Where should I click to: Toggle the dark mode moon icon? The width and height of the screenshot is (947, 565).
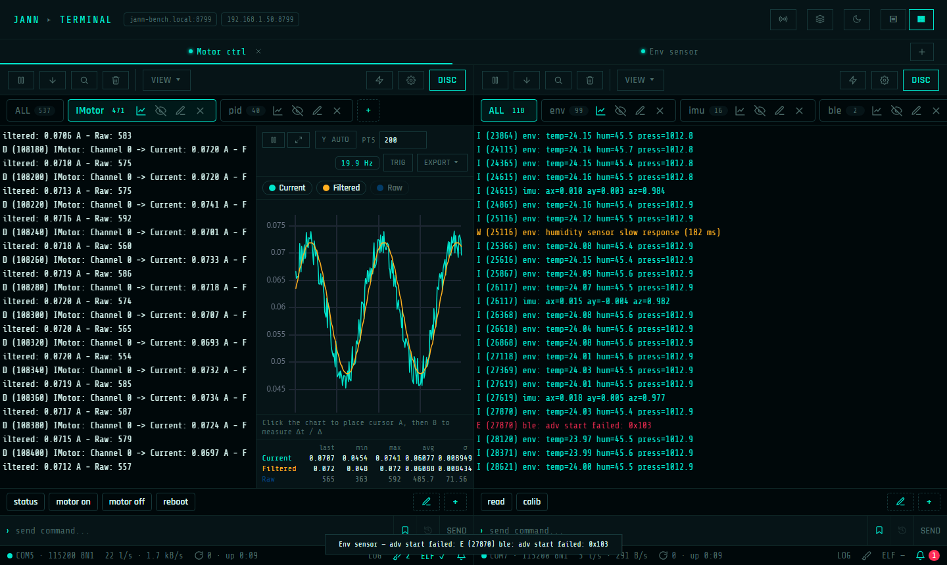click(x=857, y=19)
